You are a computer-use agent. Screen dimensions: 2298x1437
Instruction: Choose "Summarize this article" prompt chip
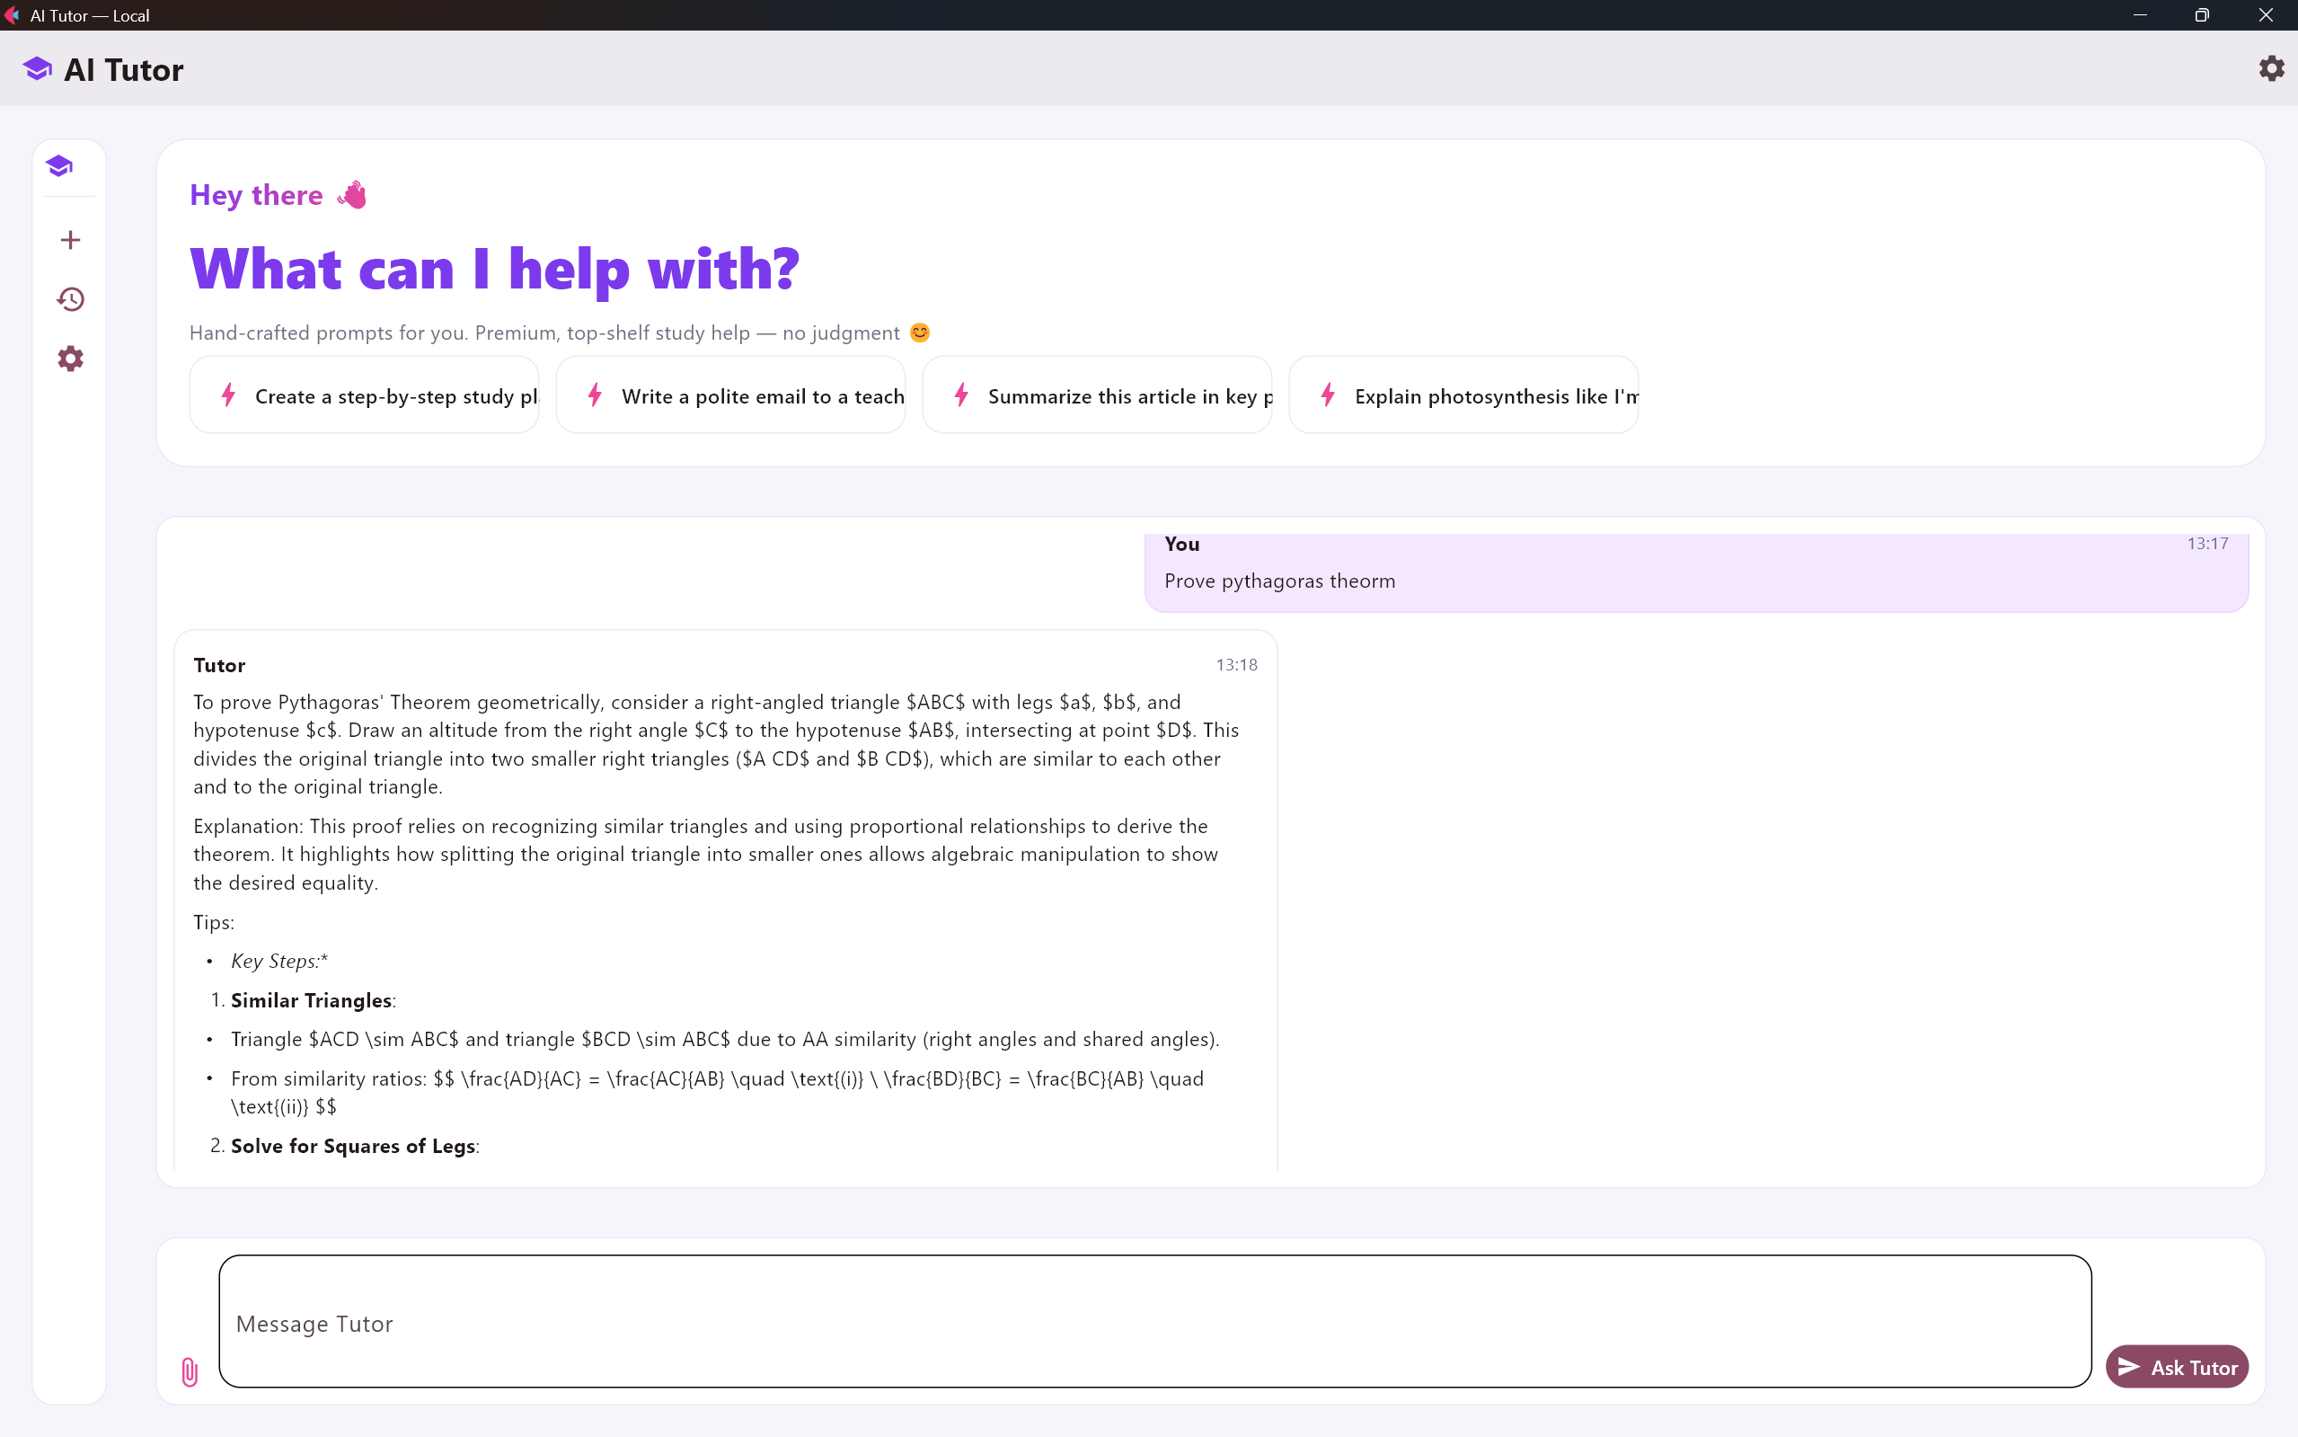(1097, 395)
